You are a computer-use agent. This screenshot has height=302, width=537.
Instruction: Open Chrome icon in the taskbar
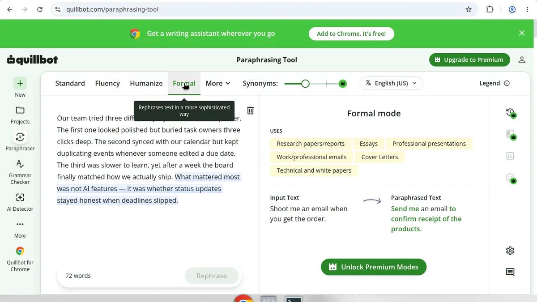coord(244,298)
